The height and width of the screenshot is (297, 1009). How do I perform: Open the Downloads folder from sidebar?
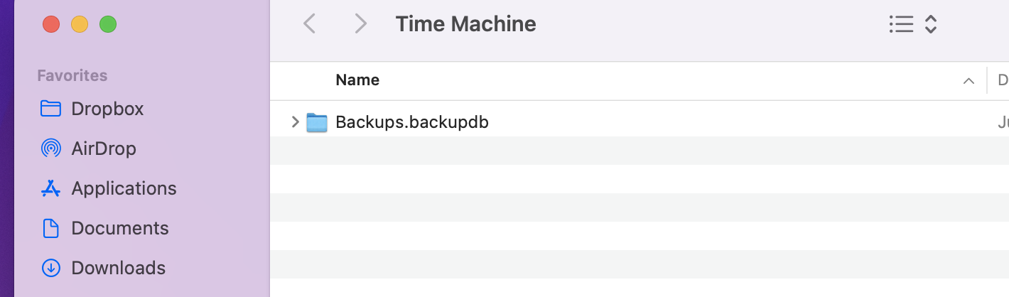tap(118, 268)
